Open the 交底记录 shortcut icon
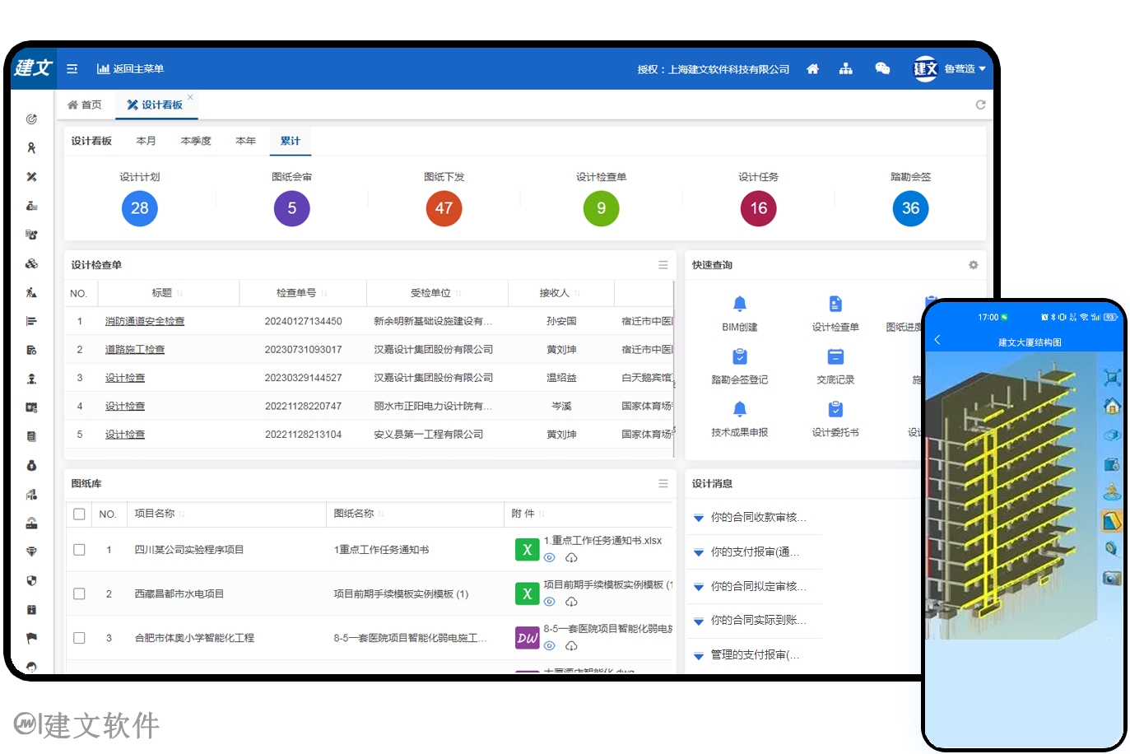Image resolution: width=1130 pixels, height=754 pixels. coord(835,357)
